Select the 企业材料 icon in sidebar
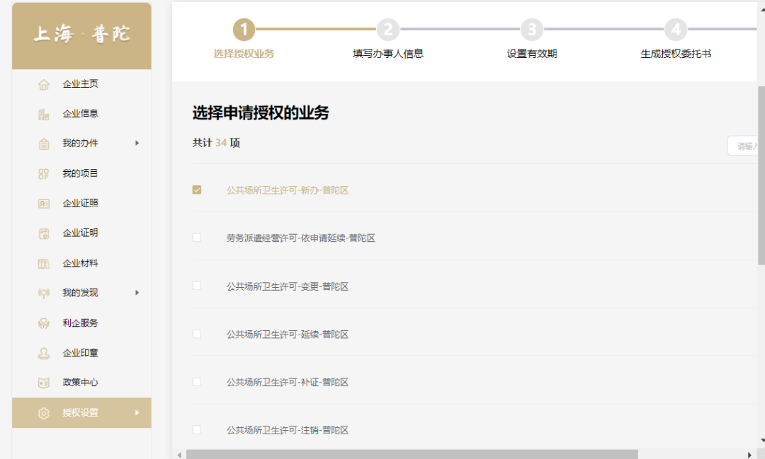The height and width of the screenshot is (459, 765). (43, 263)
